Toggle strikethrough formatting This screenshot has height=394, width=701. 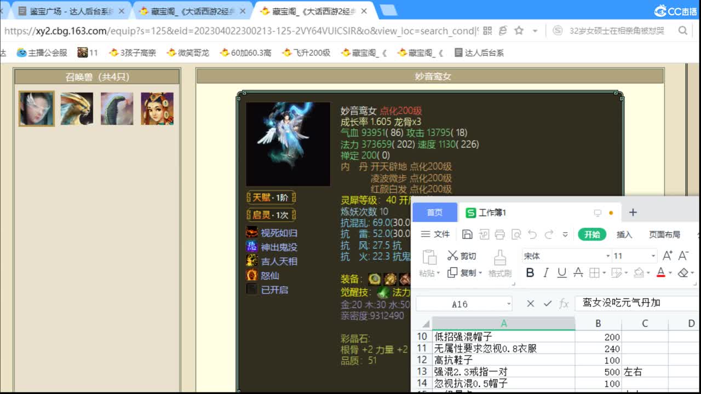[578, 273]
